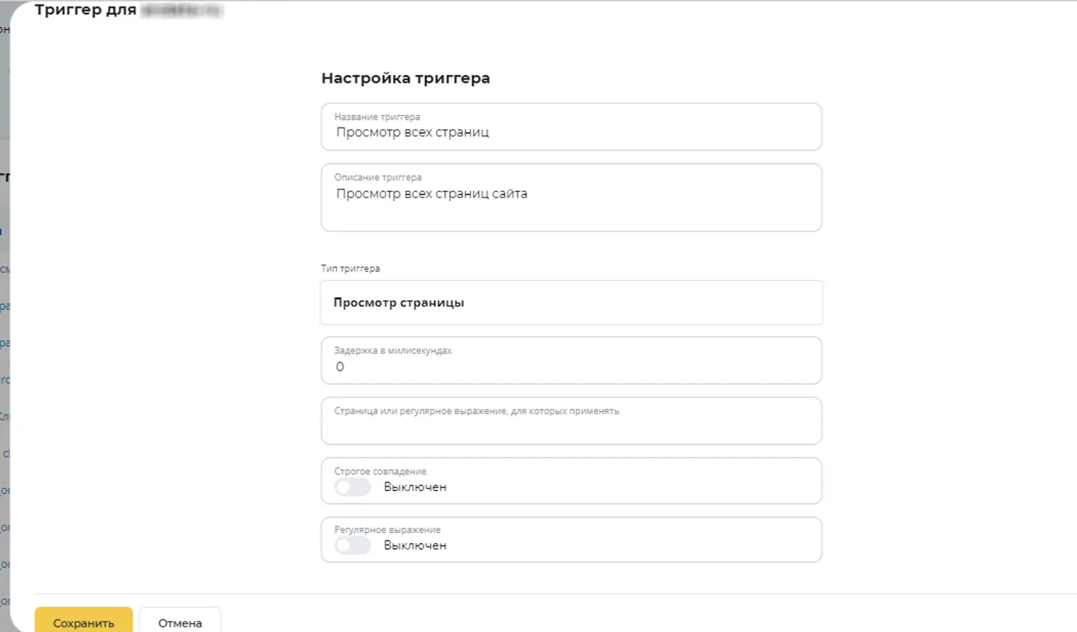1077x632 pixels.
Task: Click into the Описание триггера text area
Action: pyautogui.click(x=571, y=197)
